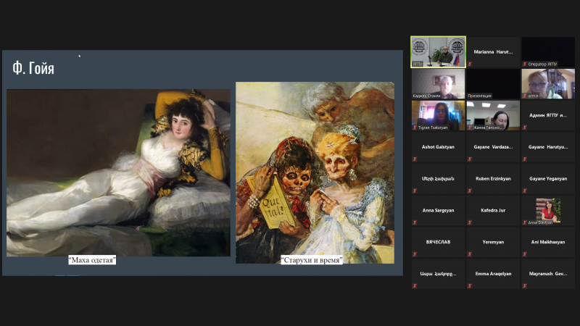This screenshot has width=580, height=326.
Task: Click the slide title "Ф. Гойя"
Action: tap(33, 69)
